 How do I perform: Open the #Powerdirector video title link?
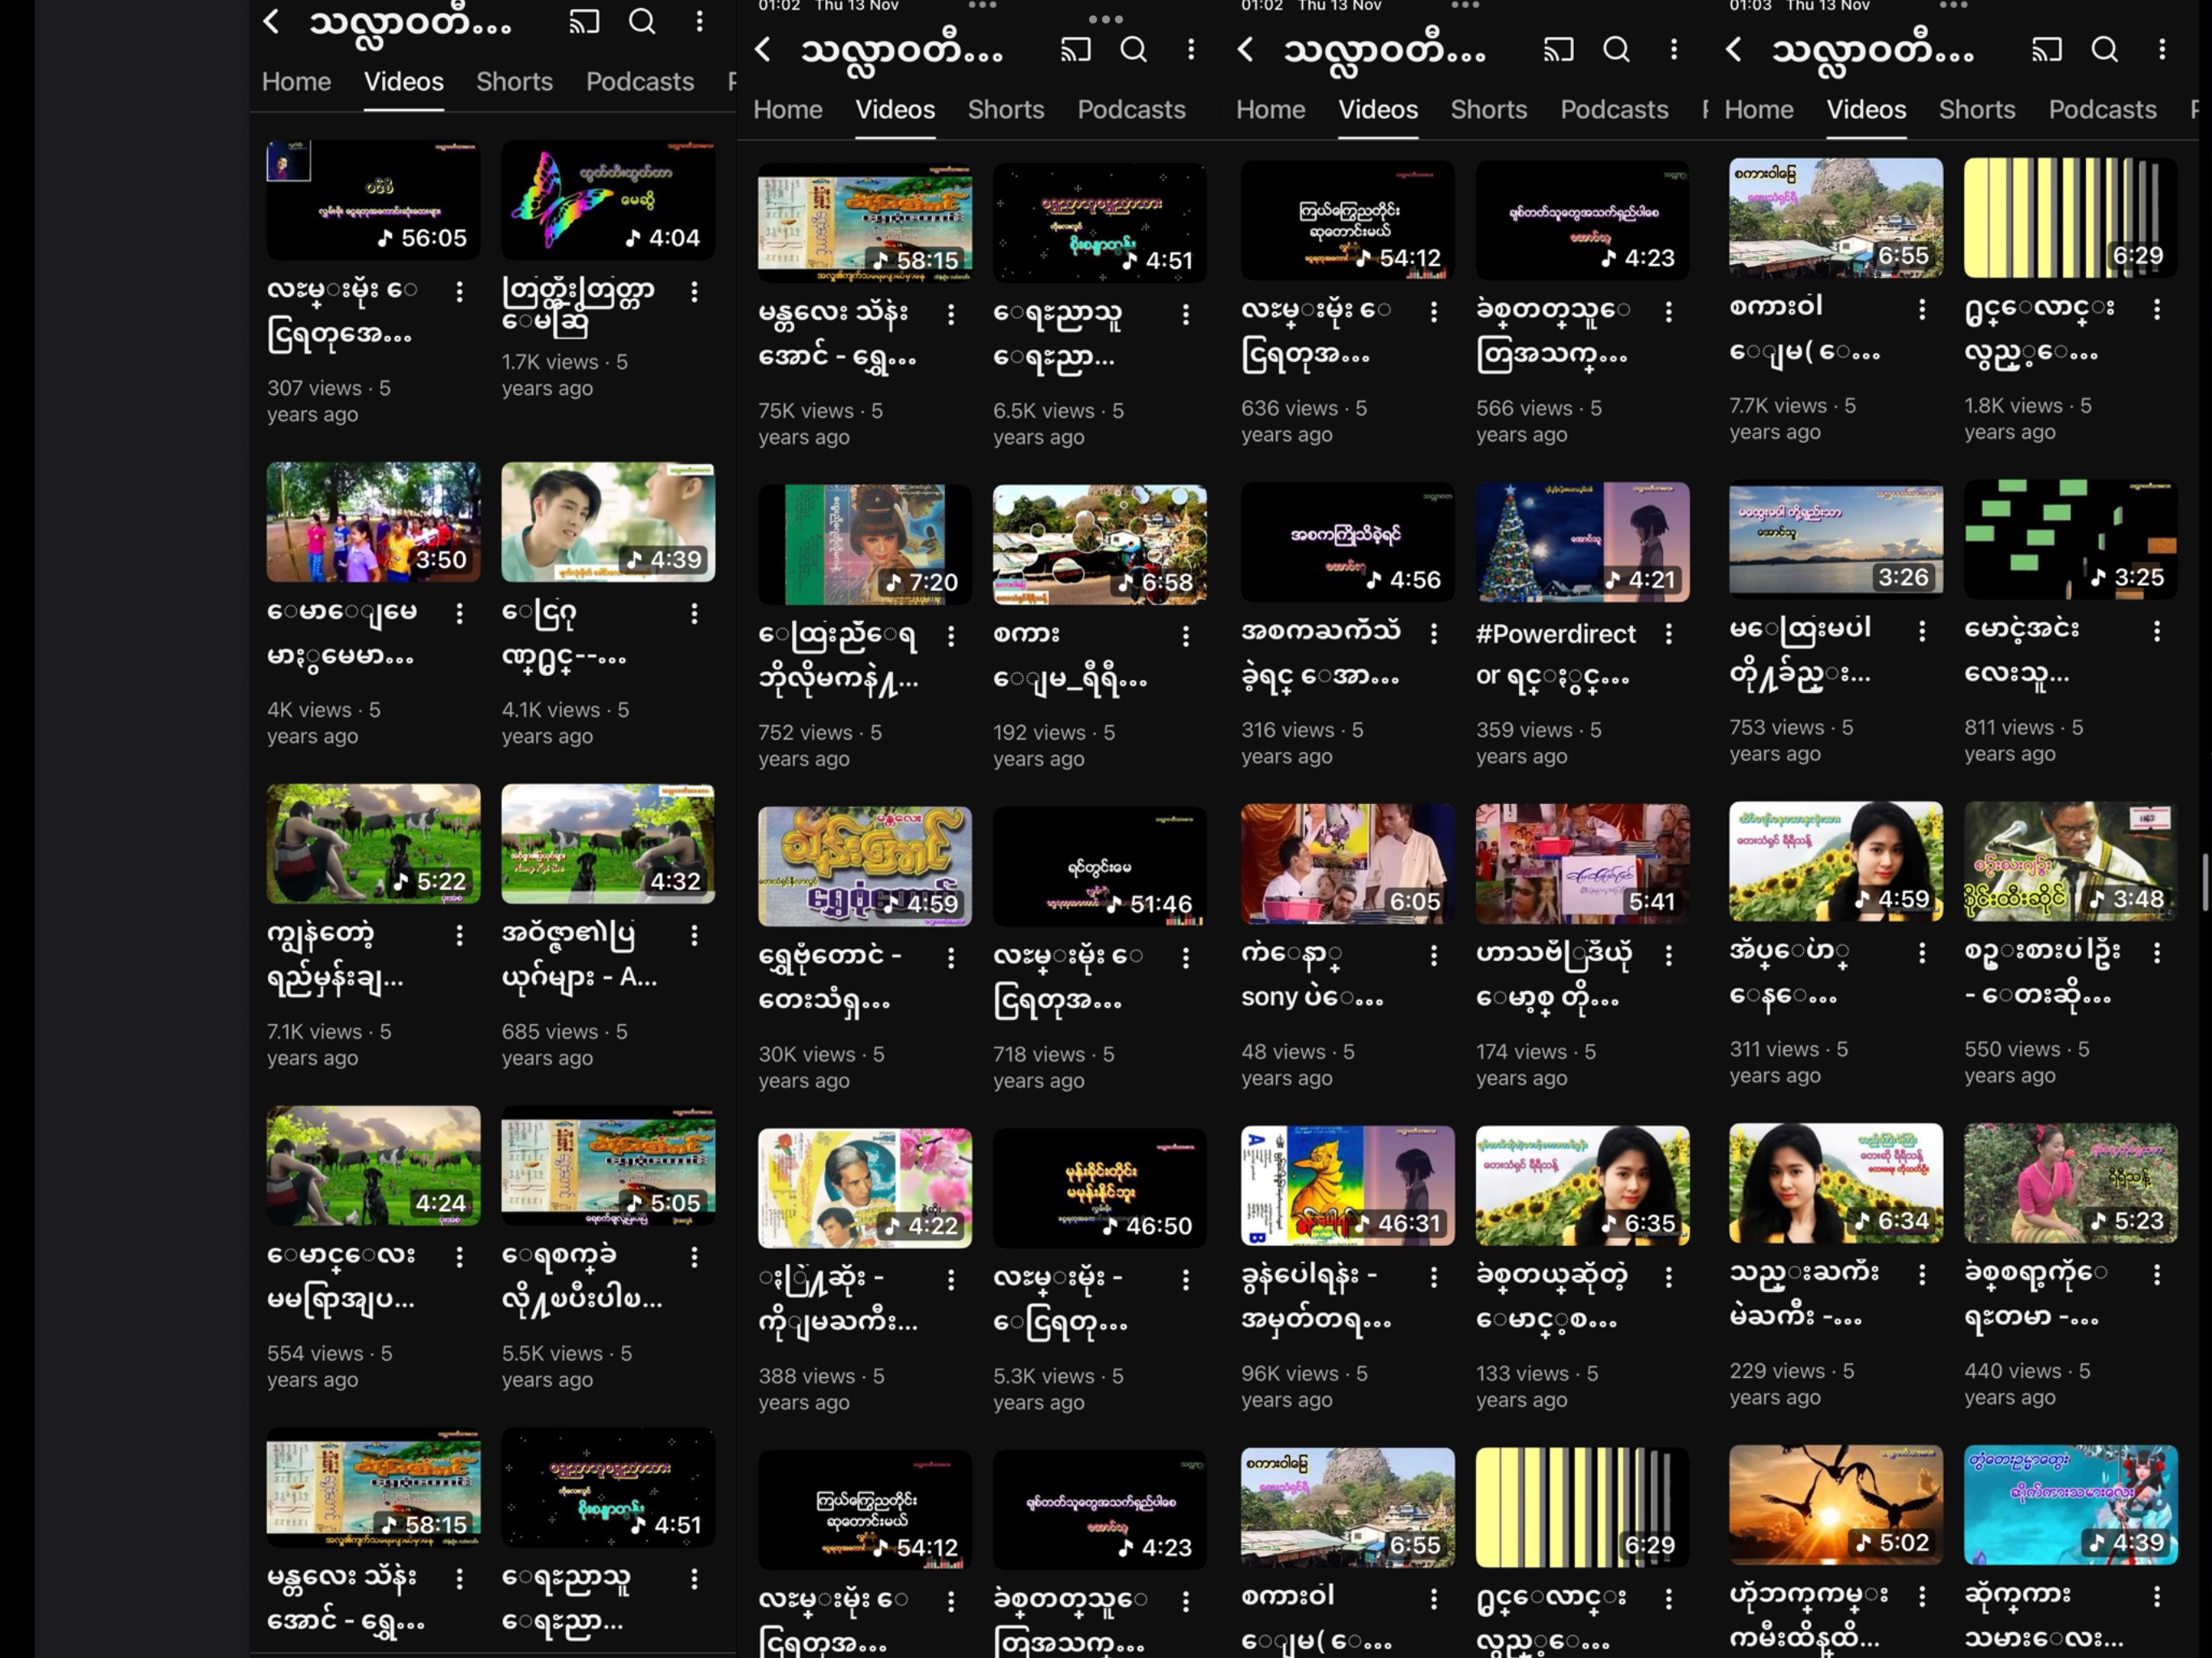(1555, 654)
